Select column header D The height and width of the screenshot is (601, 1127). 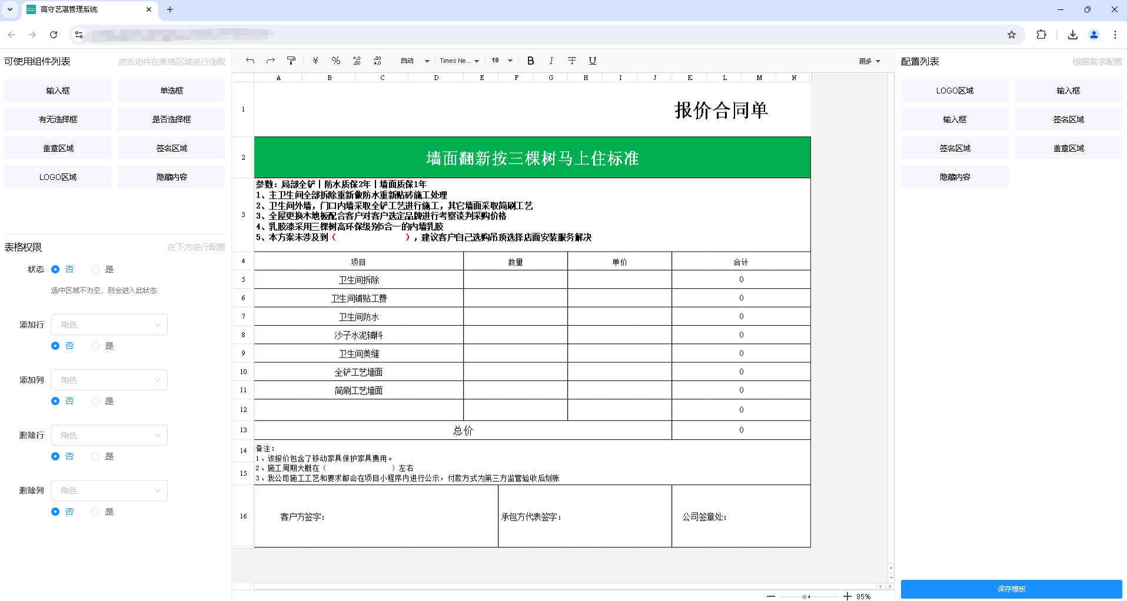[x=436, y=78]
